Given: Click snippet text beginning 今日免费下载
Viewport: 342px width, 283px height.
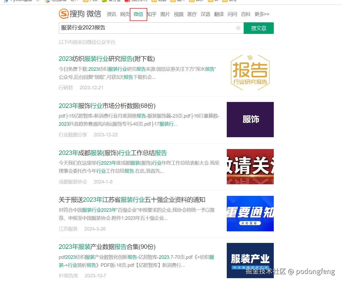Looking at the screenshot, I should 137,73.
